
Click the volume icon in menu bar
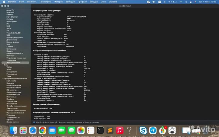tap(154, 2)
